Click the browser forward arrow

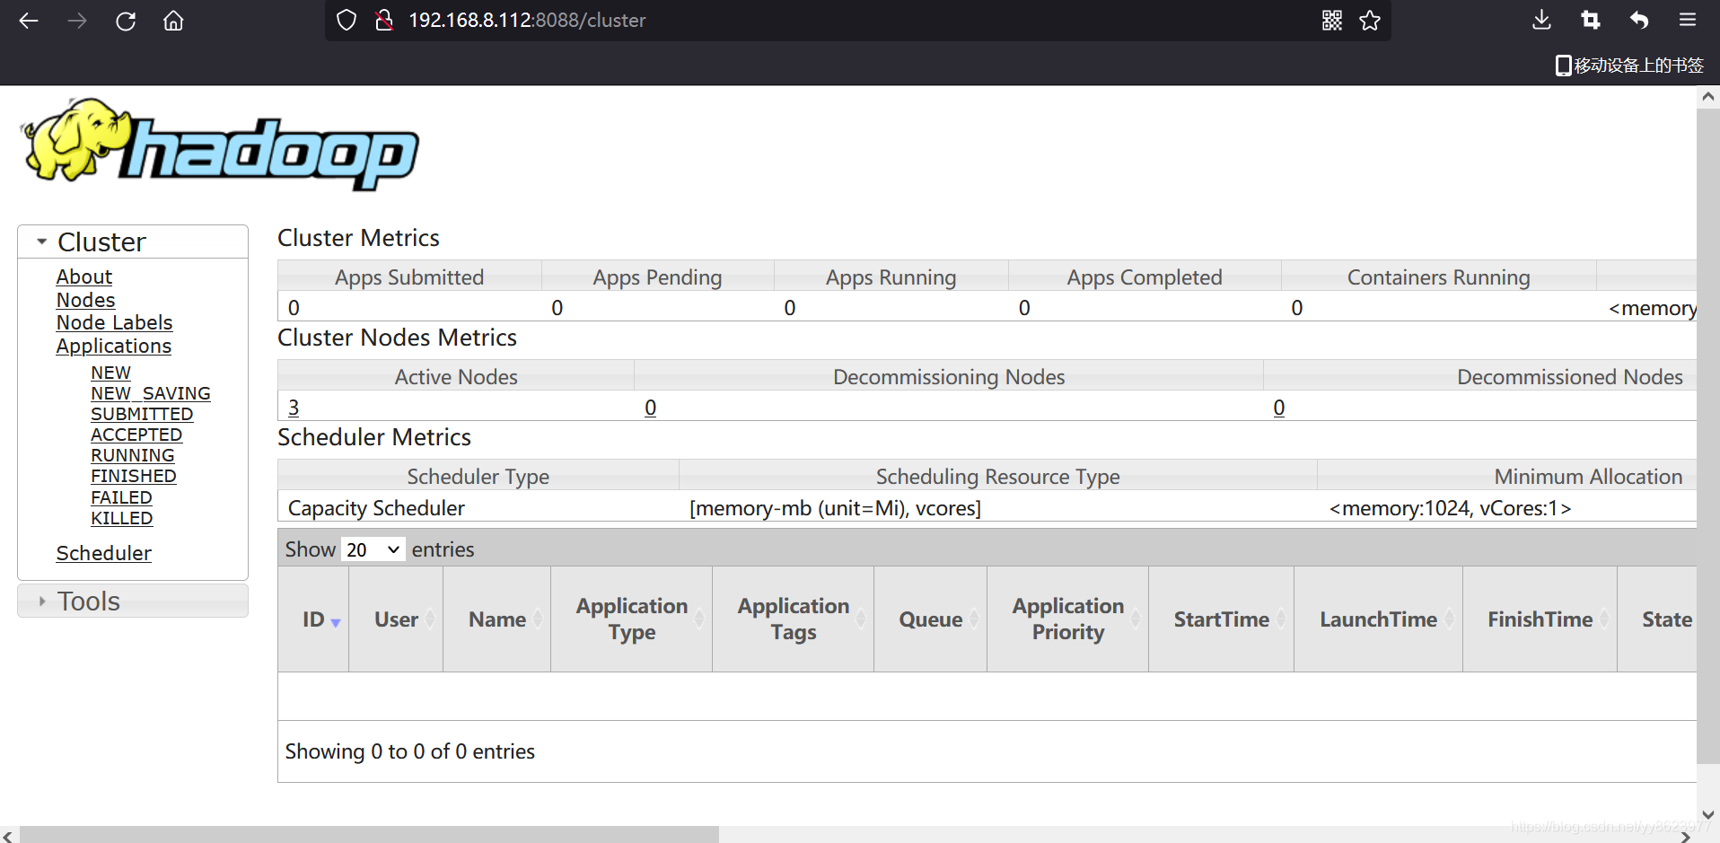(x=77, y=21)
